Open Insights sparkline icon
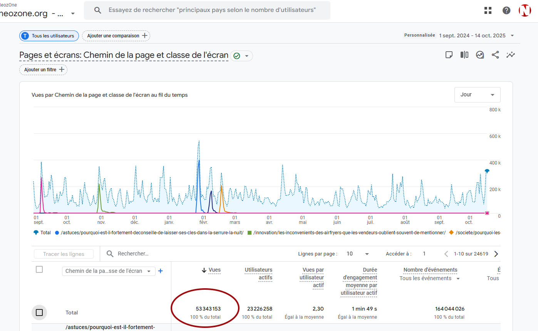 [x=511, y=55]
